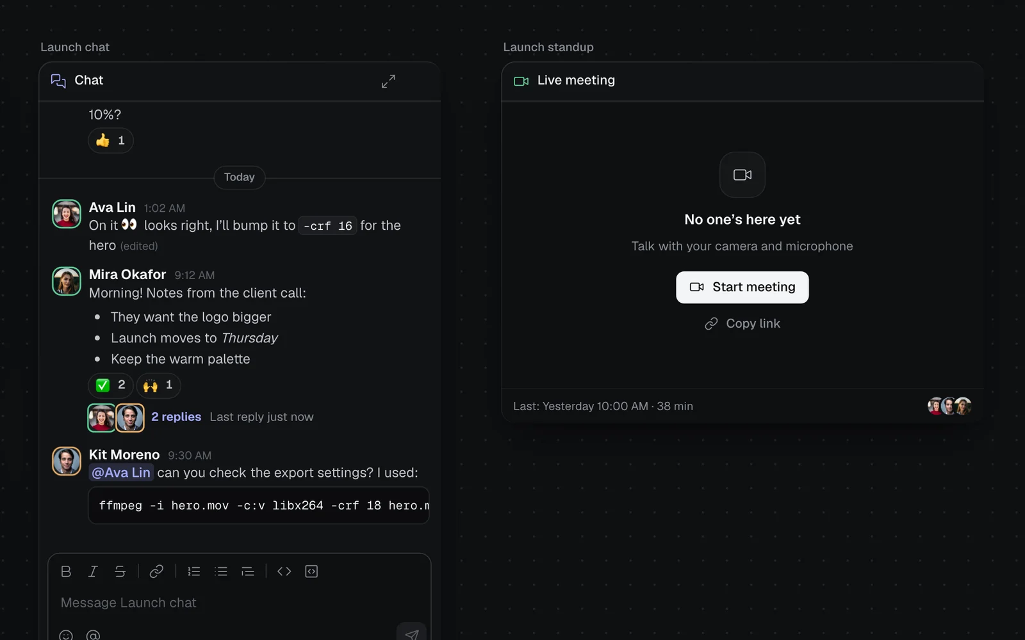This screenshot has height=640, width=1025.
Task: Click the 9:30 AM timestamp
Action: pyautogui.click(x=190, y=456)
